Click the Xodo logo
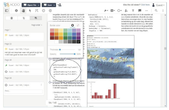The width and height of the screenshot is (169, 110). [x=12, y=5]
